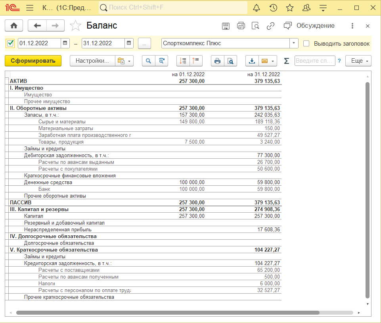The image size is (381, 323).
Task: Print the report with the toolbar printer
Action: pyautogui.click(x=218, y=61)
